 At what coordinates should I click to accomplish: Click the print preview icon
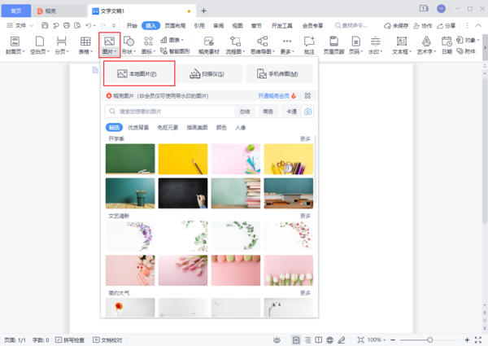(x=77, y=25)
